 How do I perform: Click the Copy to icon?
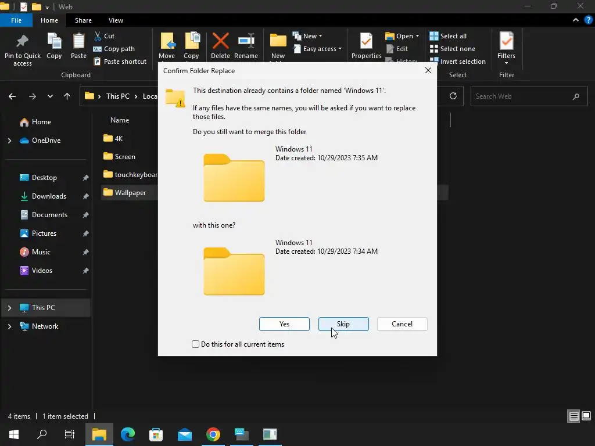(192, 41)
